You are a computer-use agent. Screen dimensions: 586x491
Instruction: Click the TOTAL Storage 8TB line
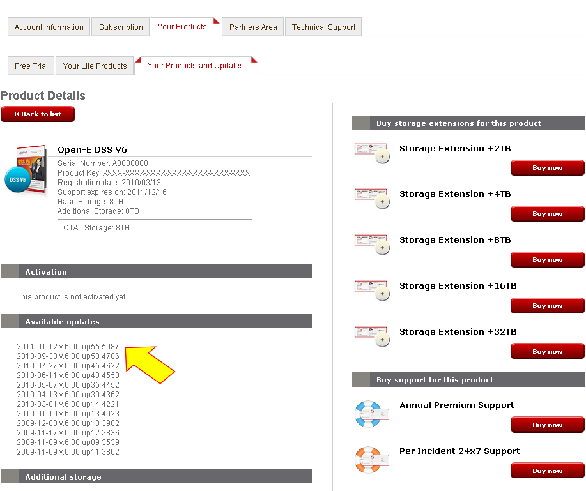click(94, 228)
